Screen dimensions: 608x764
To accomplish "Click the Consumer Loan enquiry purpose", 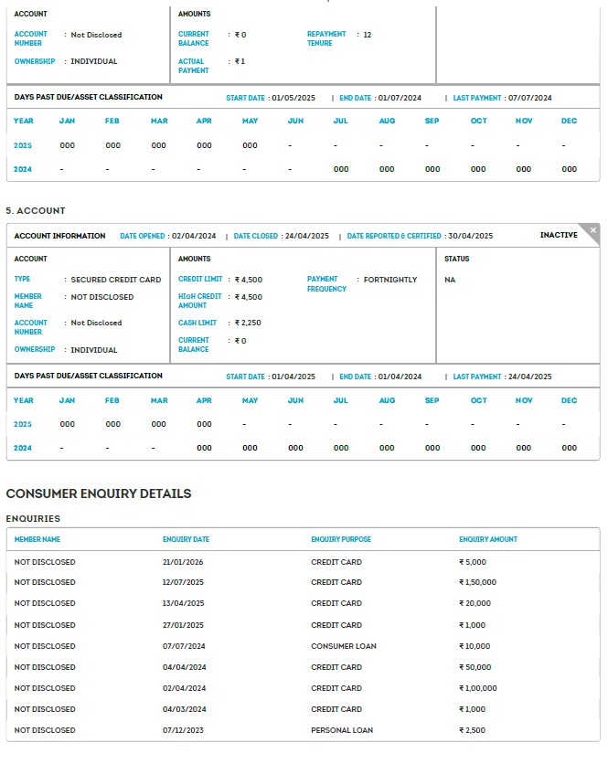I will click(344, 646).
